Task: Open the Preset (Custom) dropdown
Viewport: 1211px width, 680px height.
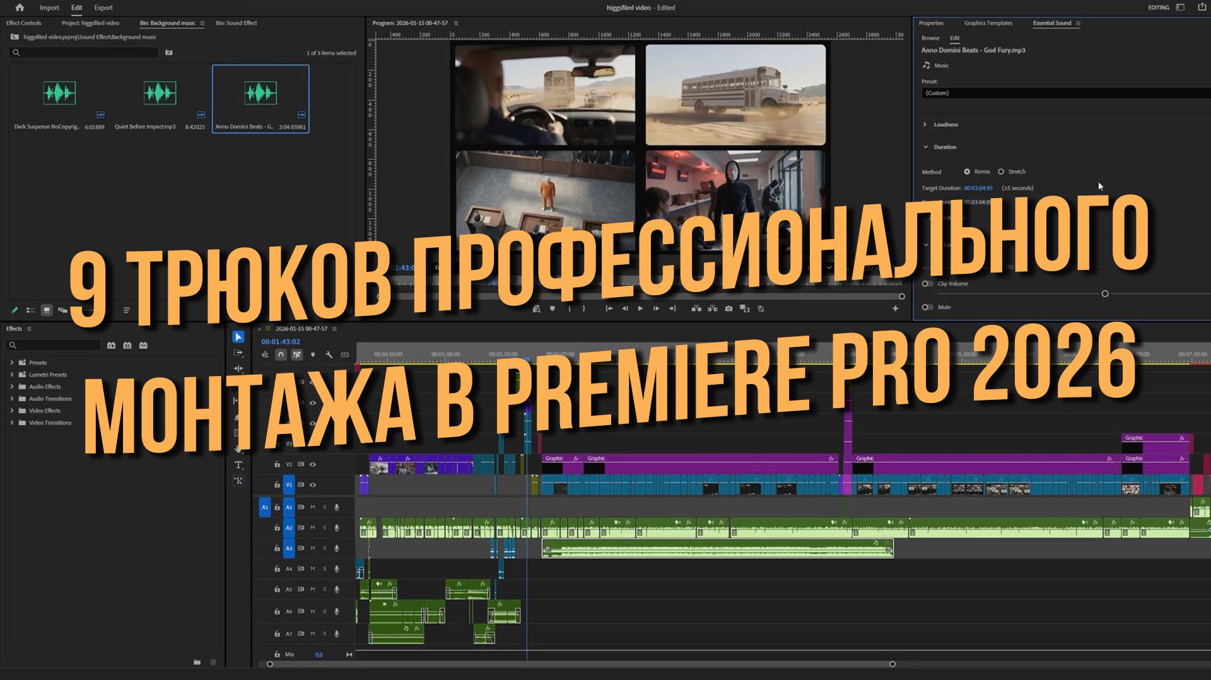Action: [1066, 93]
